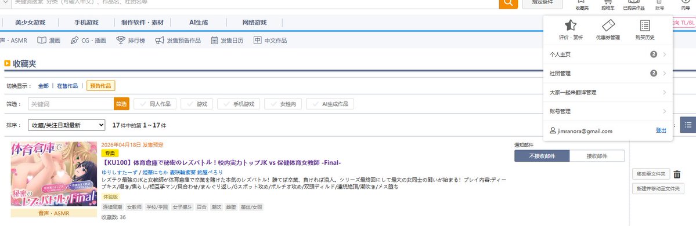Open 排行榜 trophy ranking link
This screenshot has width=696, height=226.
(x=131, y=41)
